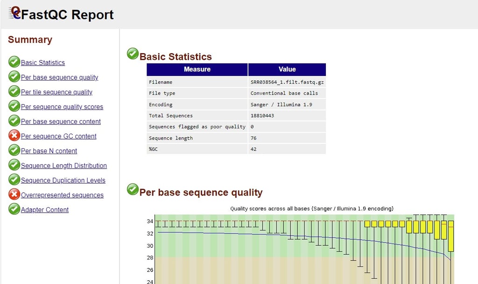The width and height of the screenshot is (478, 284).
Task: Open Per base sequence content link
Action: 61,122
